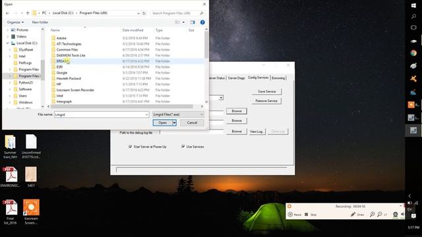The height and width of the screenshot is (237, 422).
Task: Select the DAEMON Tools Lite folder
Action: click(71, 55)
